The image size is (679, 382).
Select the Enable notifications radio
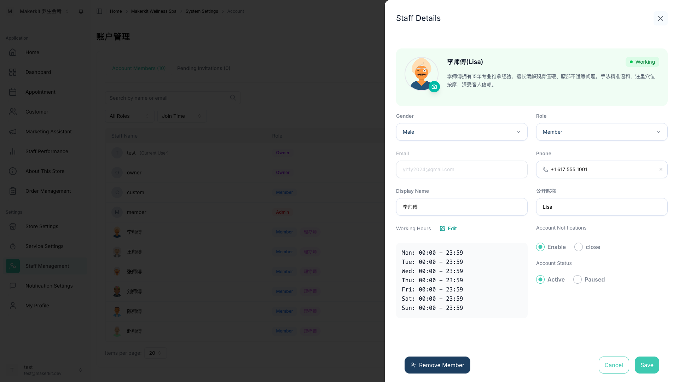click(540, 247)
